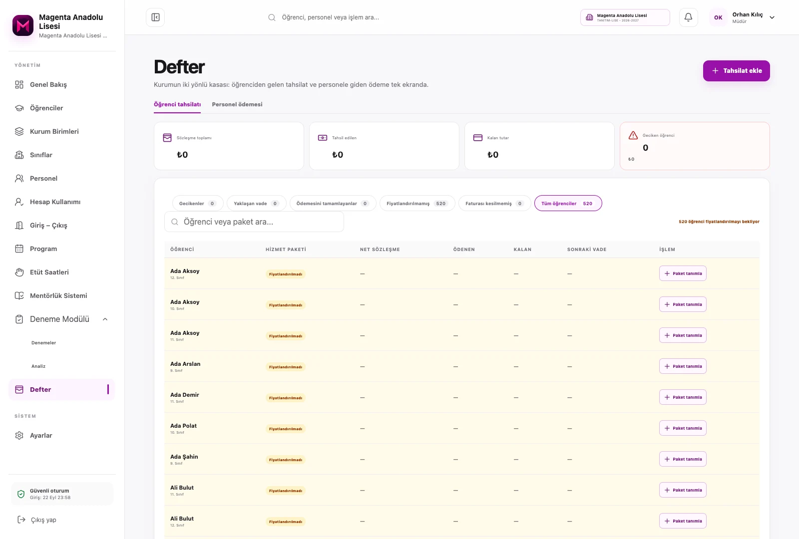
Task: Focus the top global search field
Action: pos(330,17)
